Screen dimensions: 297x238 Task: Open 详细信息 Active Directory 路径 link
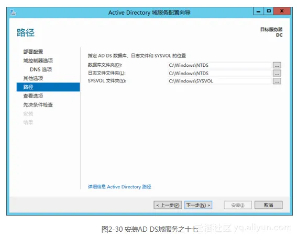(x=119, y=187)
